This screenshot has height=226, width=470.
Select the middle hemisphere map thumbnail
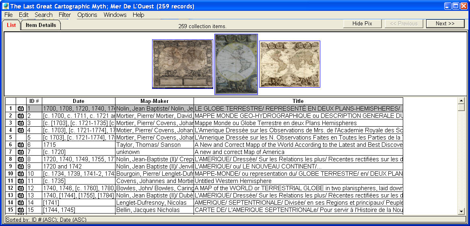coord(236,64)
